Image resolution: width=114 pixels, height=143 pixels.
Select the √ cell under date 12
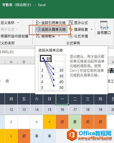pyautogui.click(x=11, y=122)
